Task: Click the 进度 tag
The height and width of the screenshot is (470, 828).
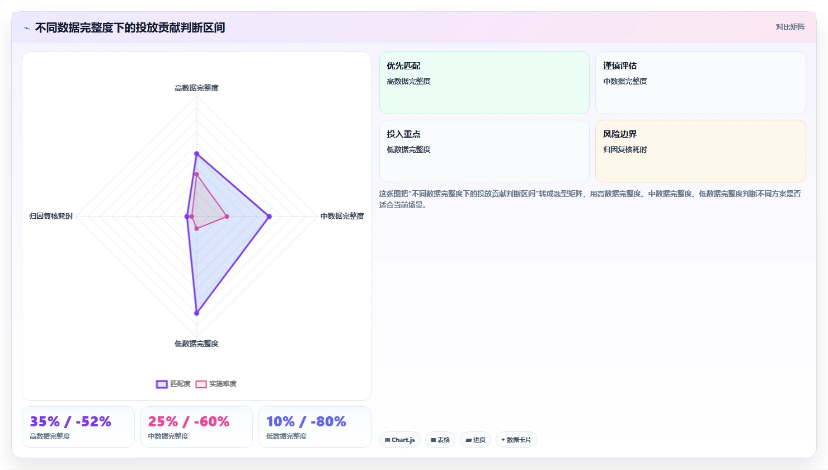Action: 476,440
